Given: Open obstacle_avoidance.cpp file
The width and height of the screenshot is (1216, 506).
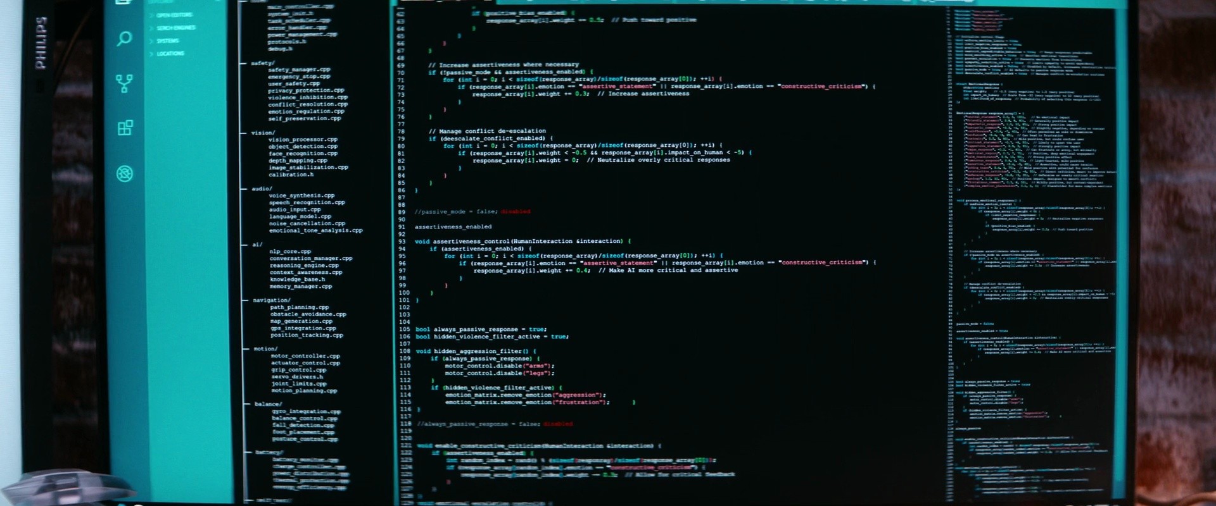Looking at the screenshot, I should click(308, 314).
